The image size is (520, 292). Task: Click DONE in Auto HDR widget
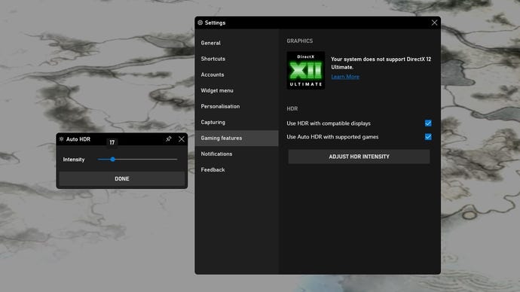click(121, 179)
